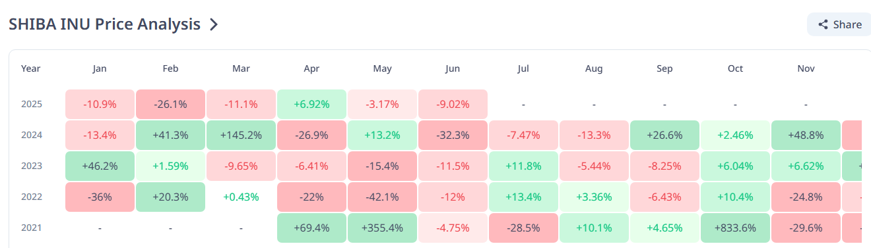Select the 2022 May -42.1% cell
Image resolution: width=871 pixels, height=248 pixels.
[383, 197]
